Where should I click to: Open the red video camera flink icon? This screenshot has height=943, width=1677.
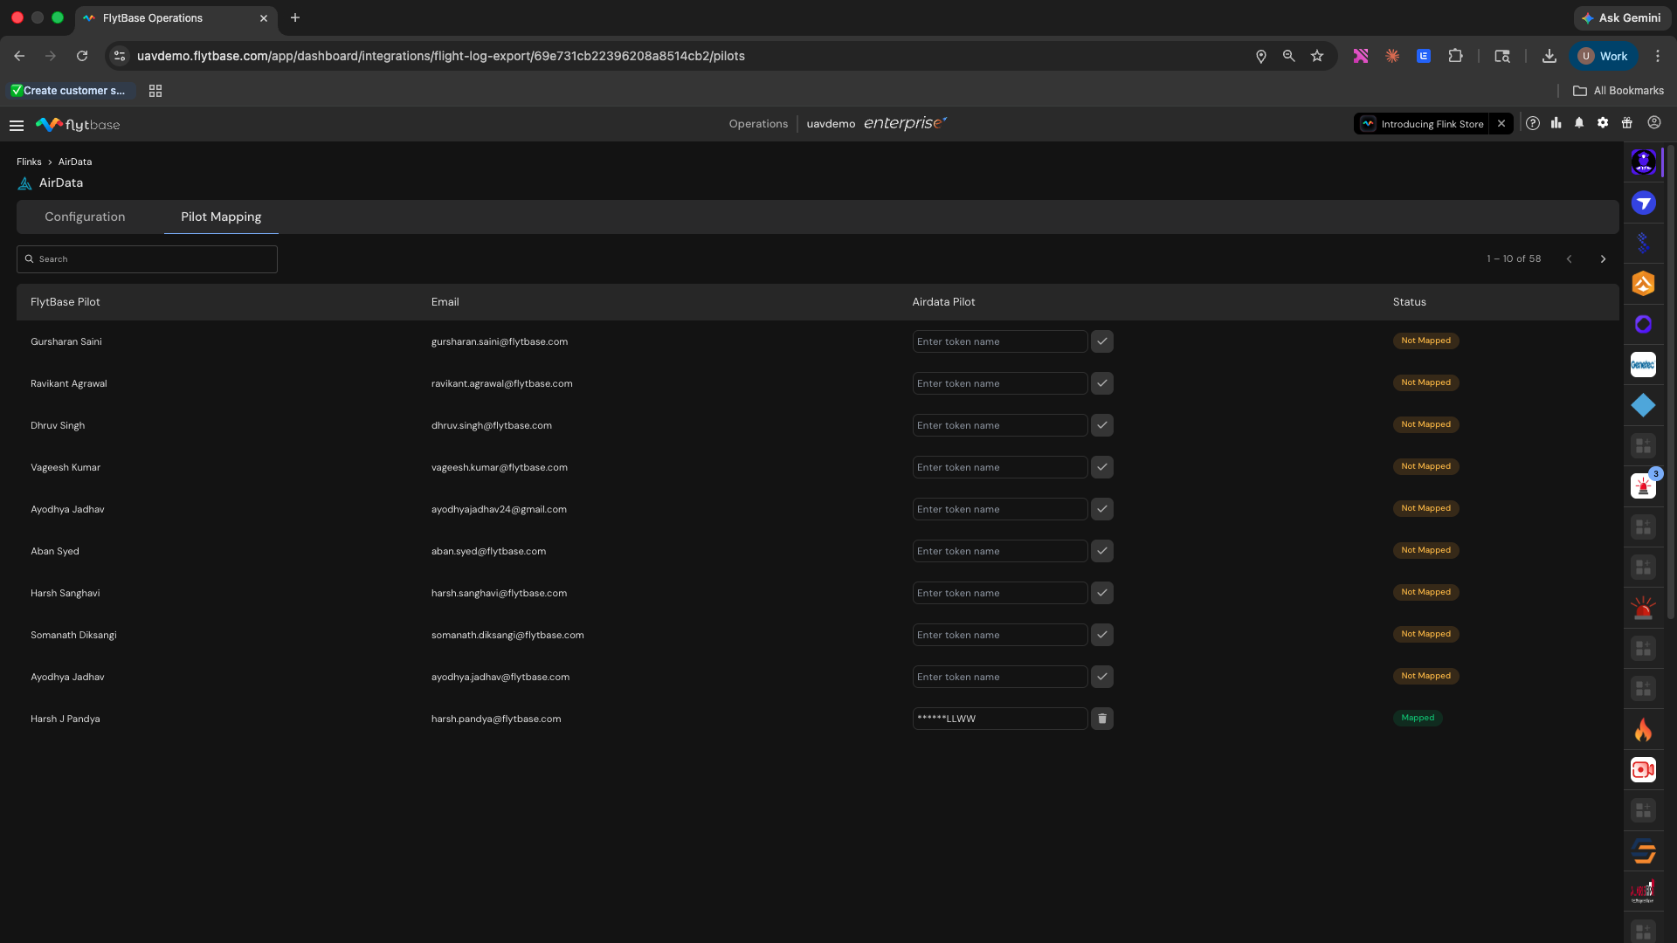(1643, 769)
